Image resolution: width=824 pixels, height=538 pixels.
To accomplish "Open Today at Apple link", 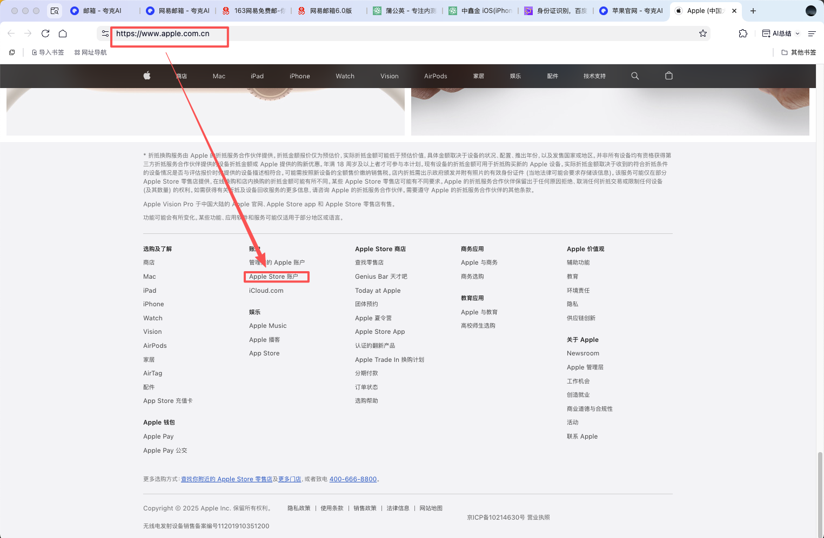I will click(378, 291).
